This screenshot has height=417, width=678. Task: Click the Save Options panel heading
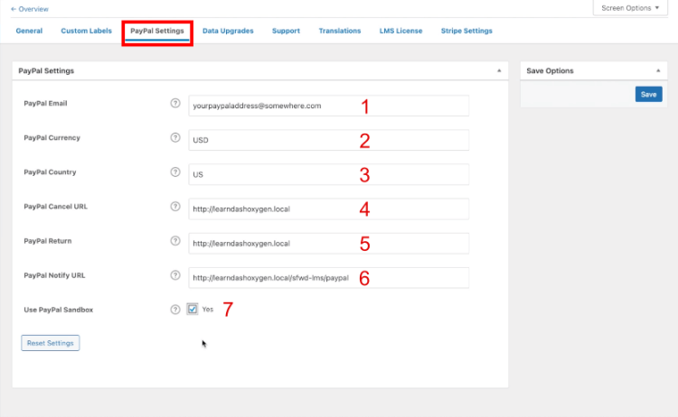550,70
